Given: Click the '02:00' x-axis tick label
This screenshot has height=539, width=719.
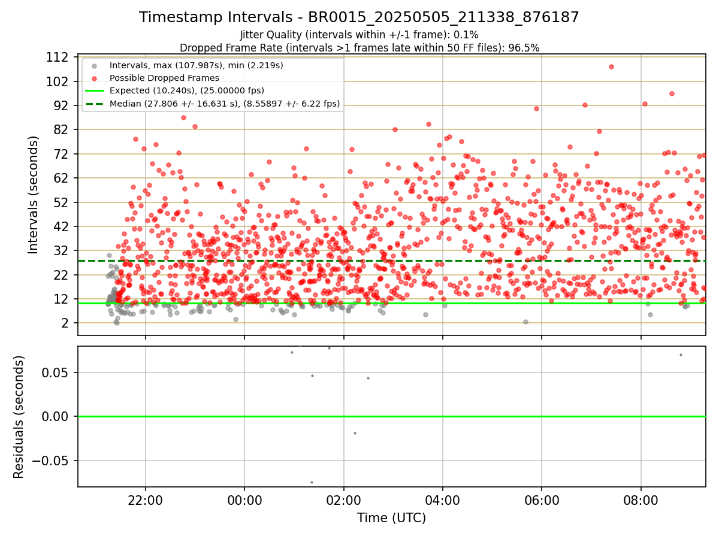Looking at the screenshot, I should tap(344, 499).
